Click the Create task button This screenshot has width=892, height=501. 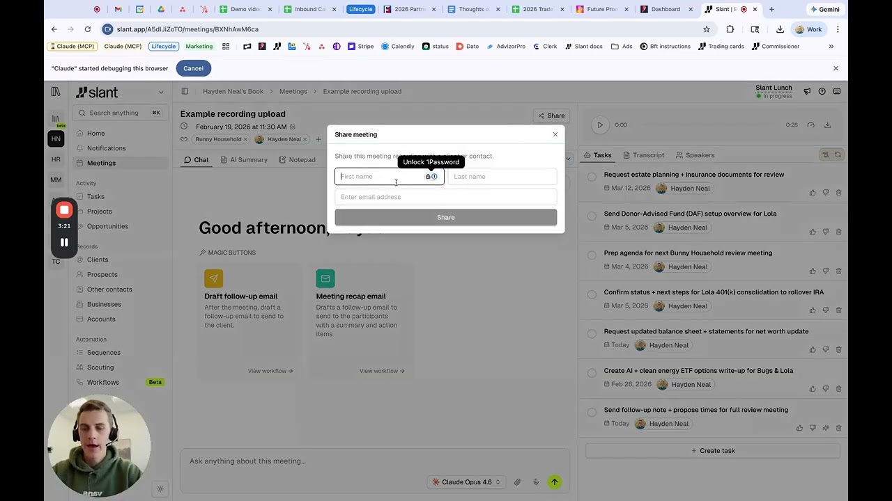coord(713,451)
